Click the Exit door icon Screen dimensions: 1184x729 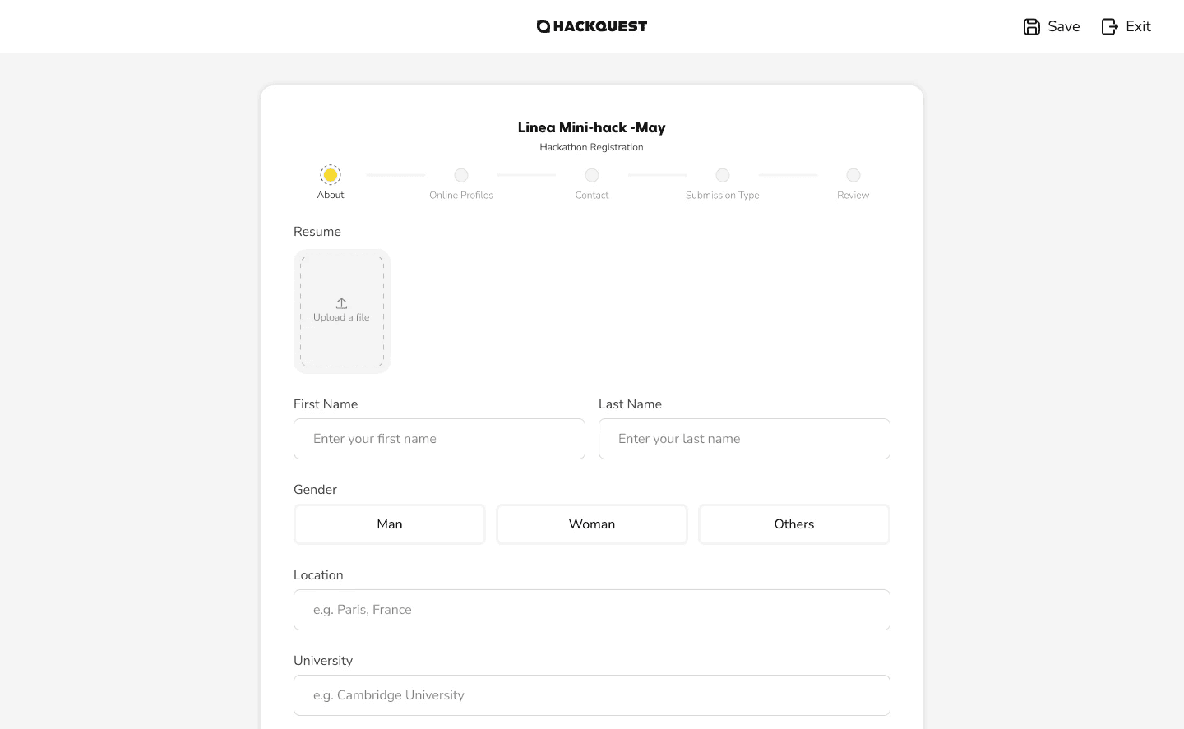click(x=1110, y=26)
